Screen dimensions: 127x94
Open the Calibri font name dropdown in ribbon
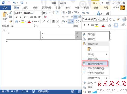tap(41, 13)
